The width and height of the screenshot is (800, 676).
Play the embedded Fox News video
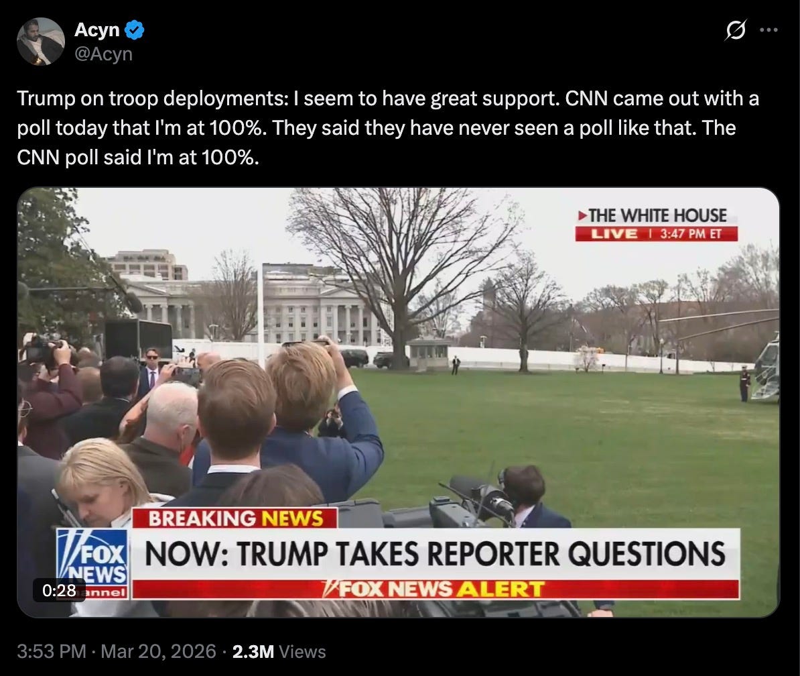coord(399,402)
